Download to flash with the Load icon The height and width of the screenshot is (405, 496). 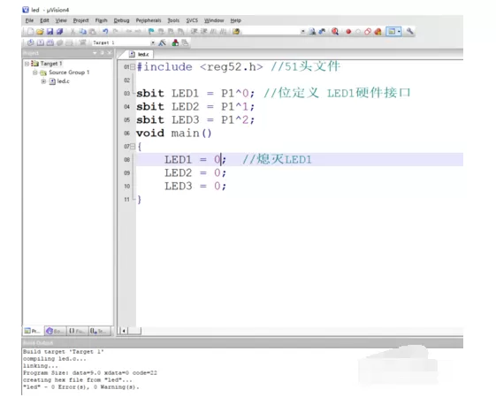click(x=82, y=42)
